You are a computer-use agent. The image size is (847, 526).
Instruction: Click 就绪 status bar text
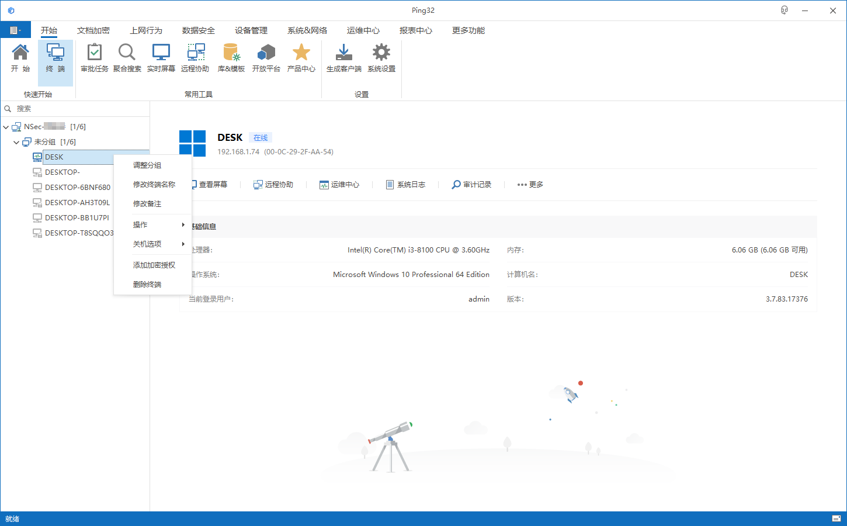click(12, 519)
